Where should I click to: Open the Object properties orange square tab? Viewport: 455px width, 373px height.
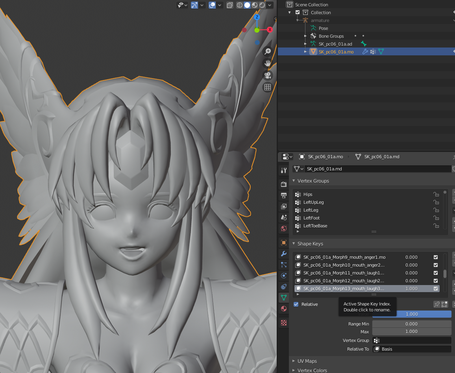coord(284,243)
